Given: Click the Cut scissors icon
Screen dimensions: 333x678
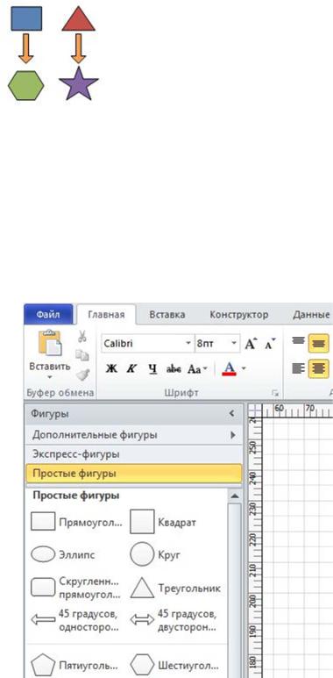Looking at the screenshot, I should point(82,336).
